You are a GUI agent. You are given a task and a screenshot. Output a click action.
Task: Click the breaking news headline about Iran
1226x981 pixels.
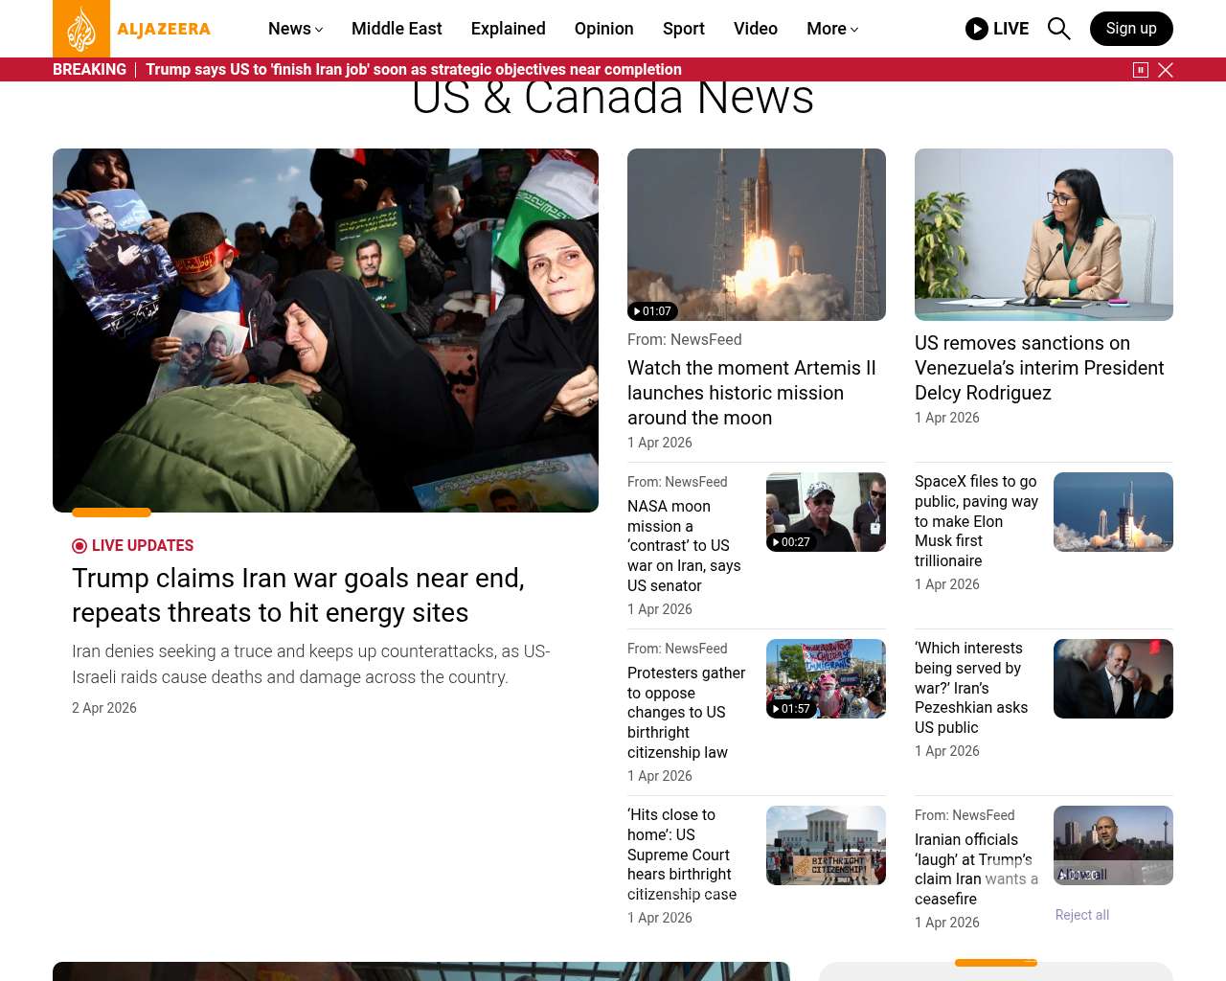tap(414, 70)
